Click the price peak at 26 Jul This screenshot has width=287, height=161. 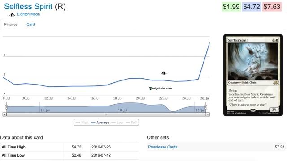click(209, 42)
